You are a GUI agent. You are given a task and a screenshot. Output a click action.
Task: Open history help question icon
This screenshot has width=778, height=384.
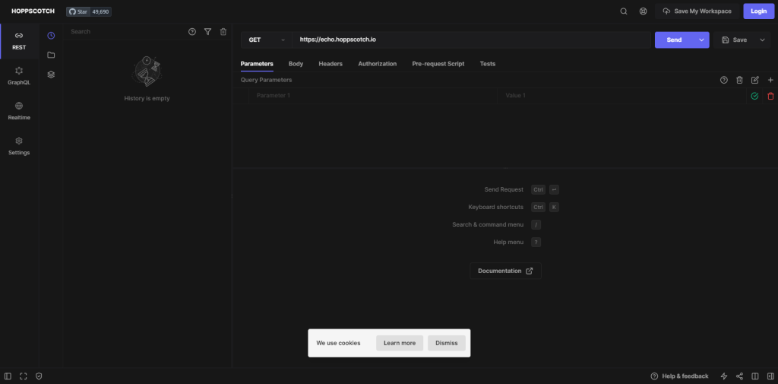[x=192, y=31]
